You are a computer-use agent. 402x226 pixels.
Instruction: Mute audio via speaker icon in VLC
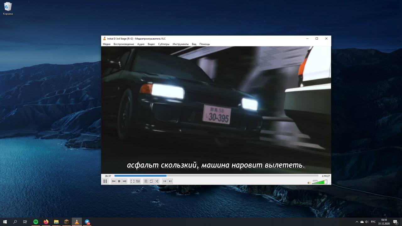[x=309, y=183]
